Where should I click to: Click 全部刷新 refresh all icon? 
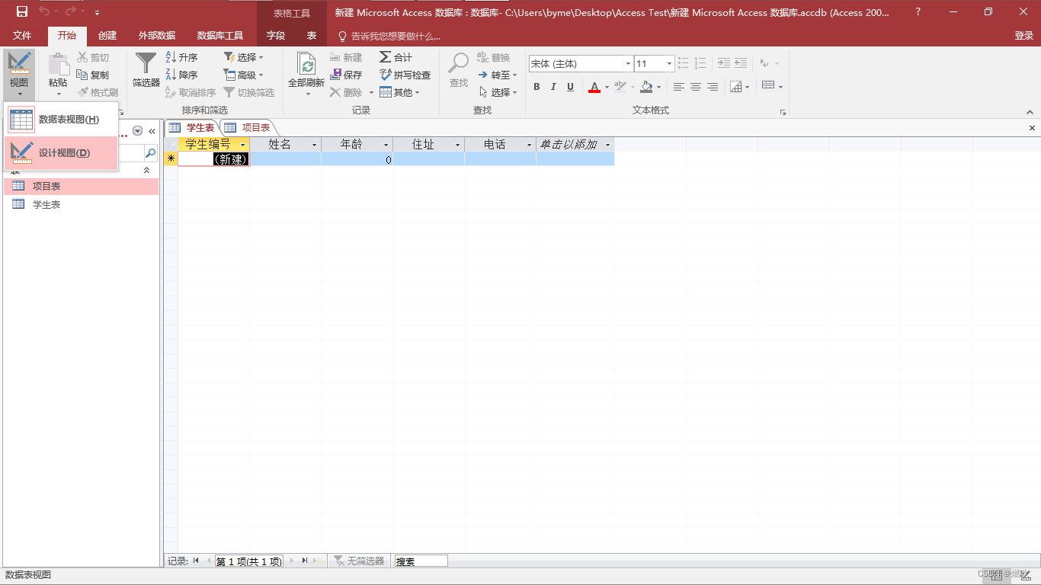point(306,65)
